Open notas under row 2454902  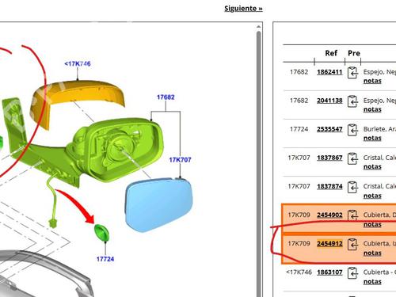click(x=372, y=224)
